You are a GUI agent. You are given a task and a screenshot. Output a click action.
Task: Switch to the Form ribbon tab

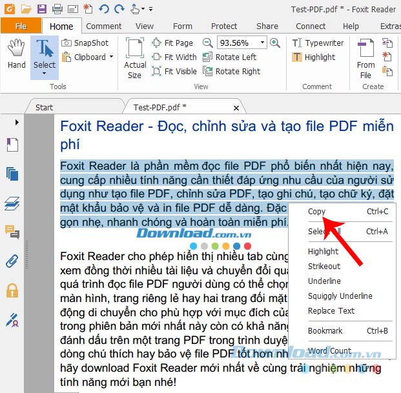click(x=183, y=26)
